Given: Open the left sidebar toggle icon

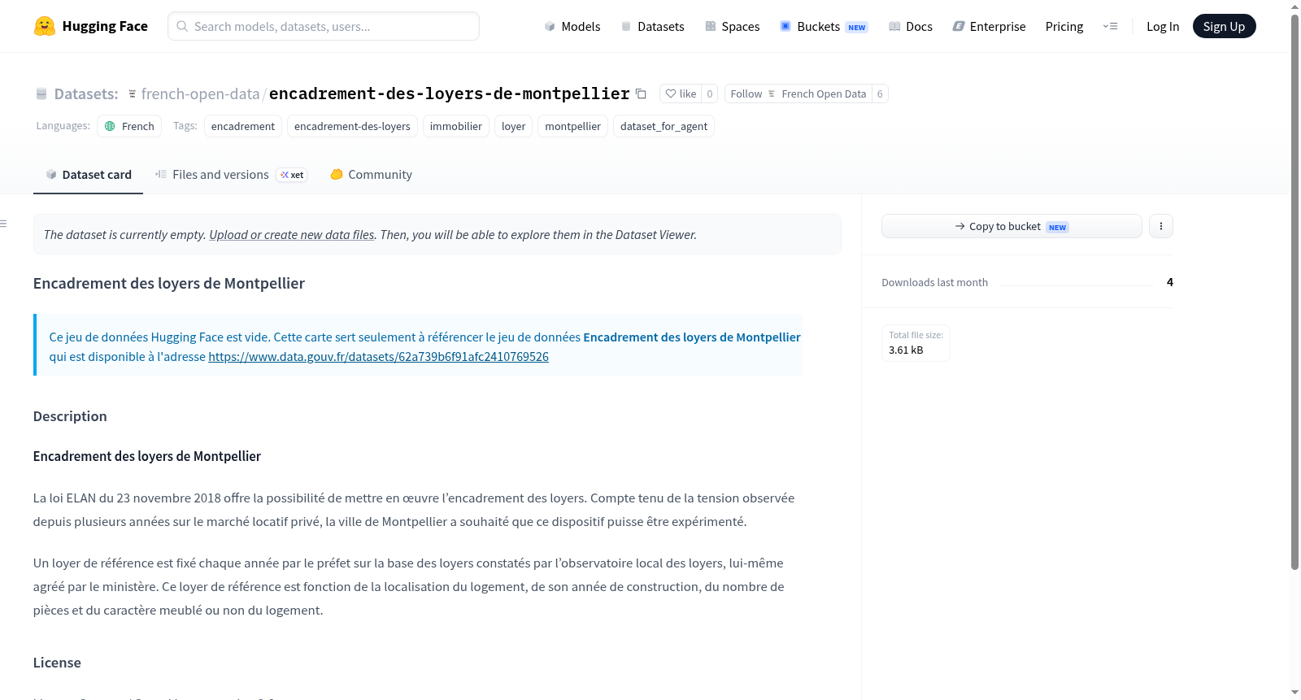Looking at the screenshot, I should (4, 224).
